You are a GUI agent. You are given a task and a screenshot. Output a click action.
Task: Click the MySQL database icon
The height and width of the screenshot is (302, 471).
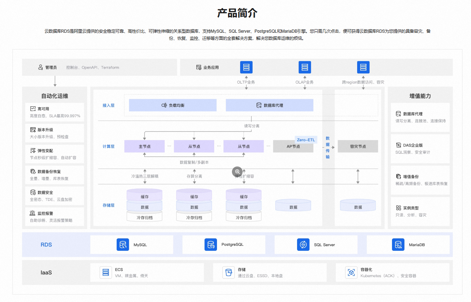pyautogui.click(x=123, y=245)
